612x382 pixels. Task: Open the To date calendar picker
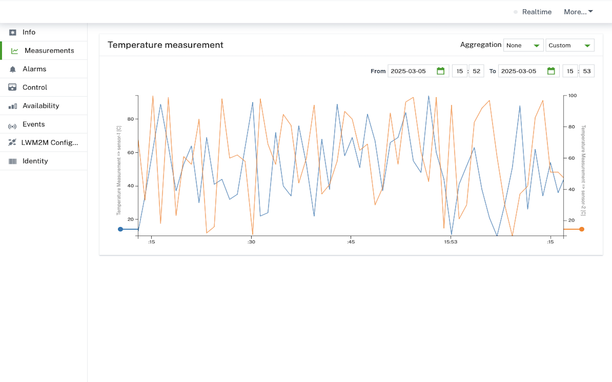tap(551, 71)
